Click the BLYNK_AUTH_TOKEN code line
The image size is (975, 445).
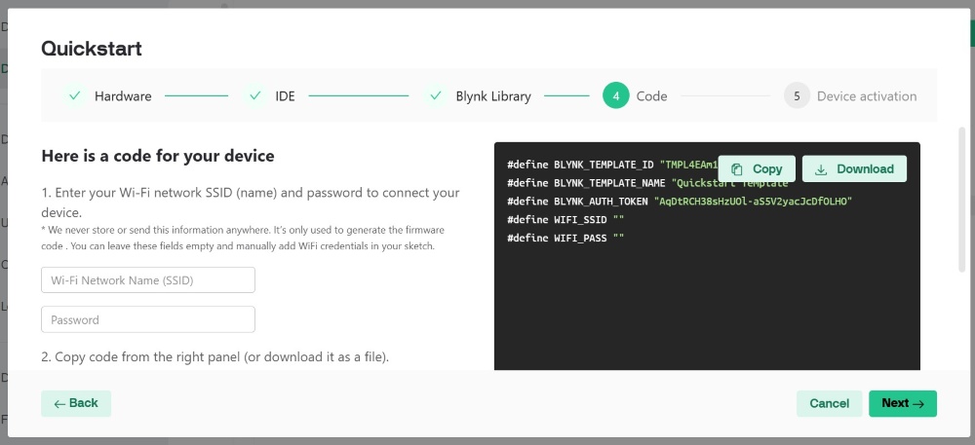[679, 202]
